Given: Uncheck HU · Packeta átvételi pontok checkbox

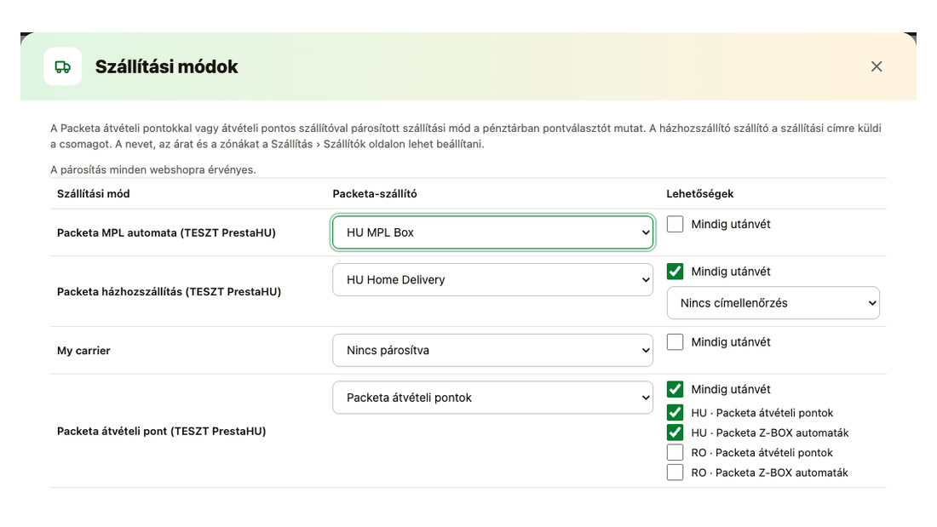Looking at the screenshot, I should coord(675,412).
